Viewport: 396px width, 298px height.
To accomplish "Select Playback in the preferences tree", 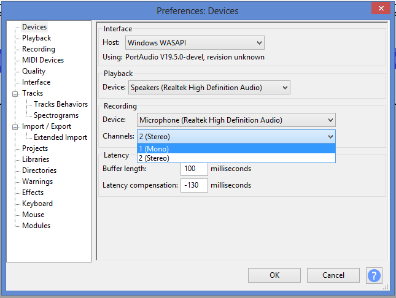I will click(37, 38).
